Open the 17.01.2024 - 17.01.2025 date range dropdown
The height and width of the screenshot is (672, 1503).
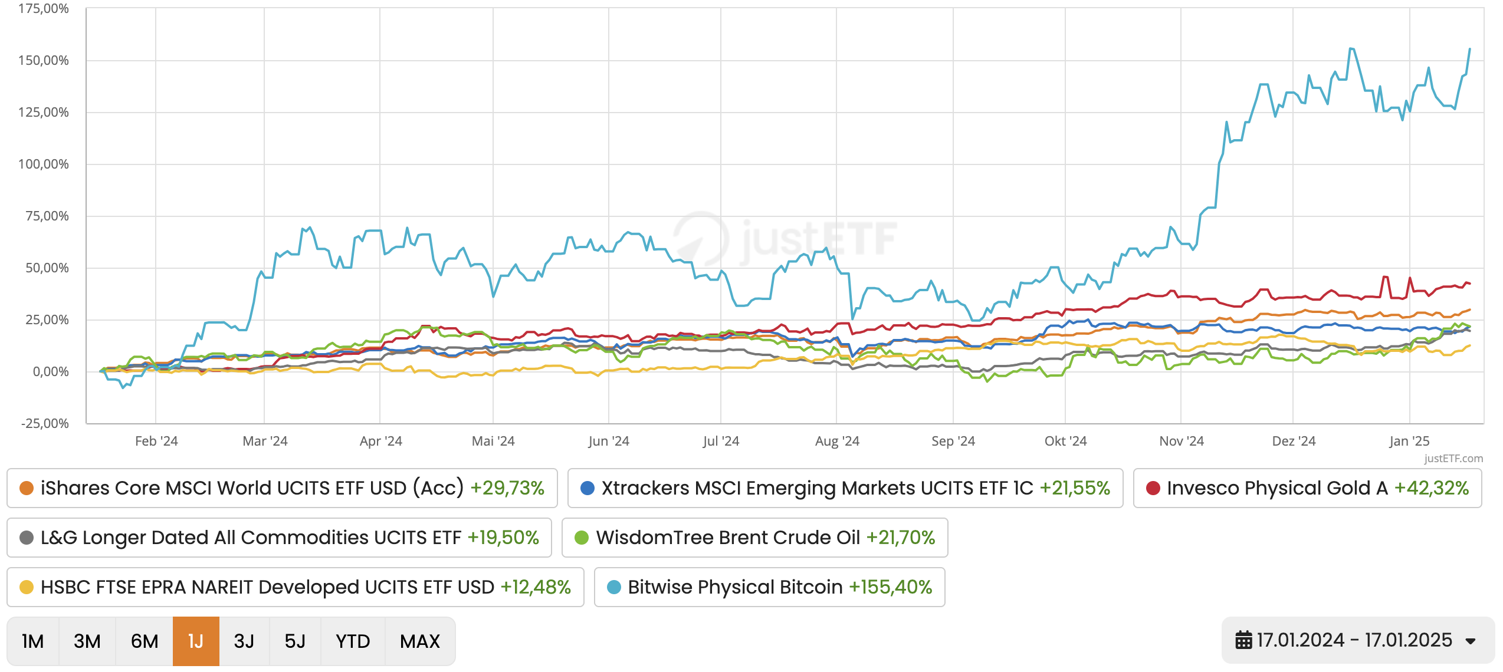1354,640
